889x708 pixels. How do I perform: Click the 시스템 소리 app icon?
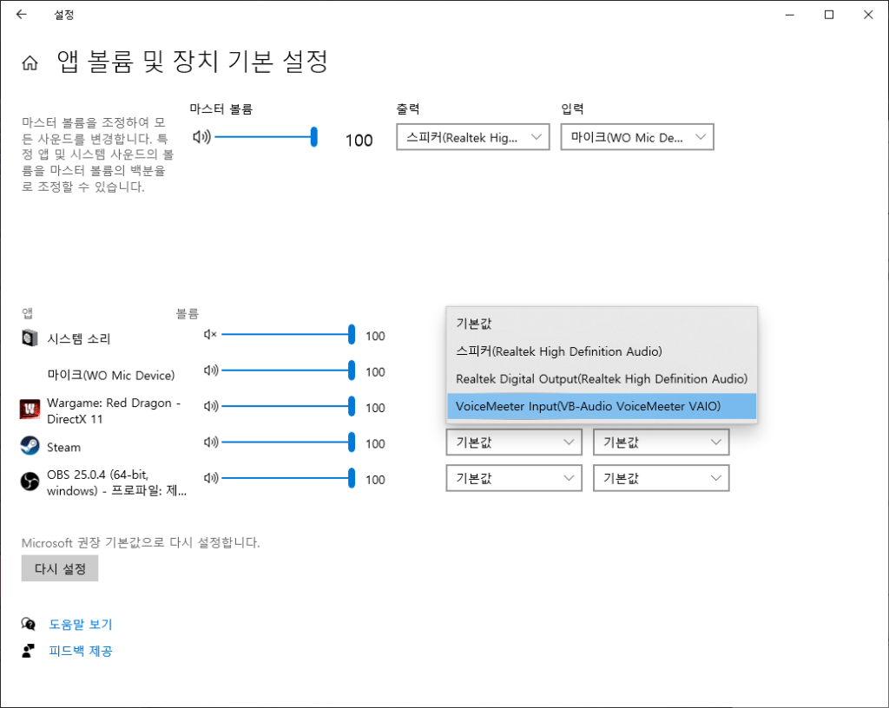tap(30, 338)
